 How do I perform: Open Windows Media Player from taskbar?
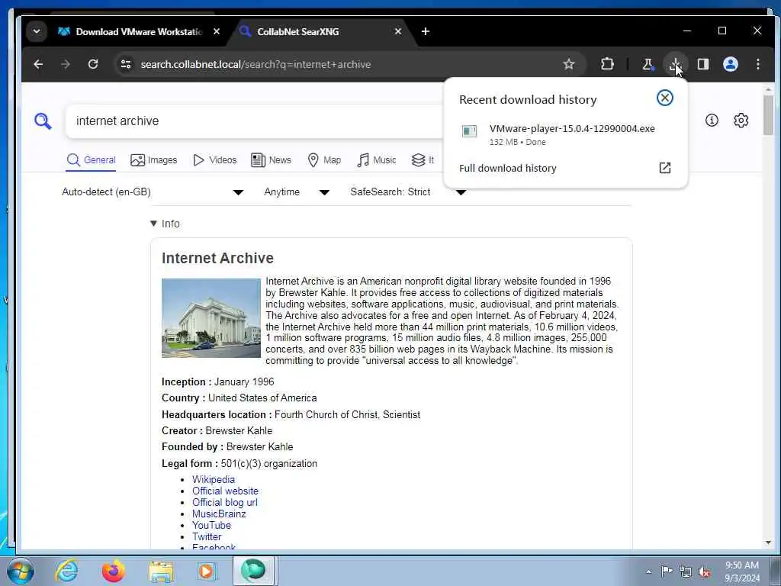click(206, 571)
